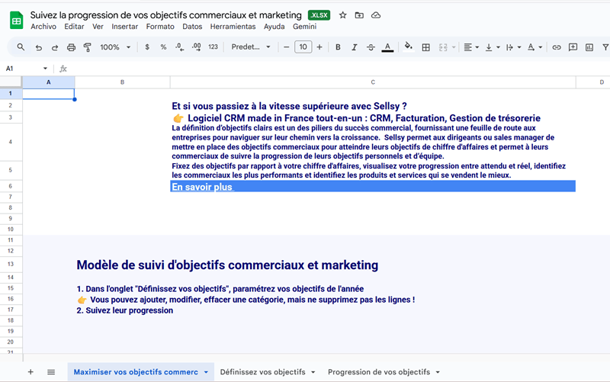Toggle strikethrough formatting
The width and height of the screenshot is (610, 382).
(371, 47)
